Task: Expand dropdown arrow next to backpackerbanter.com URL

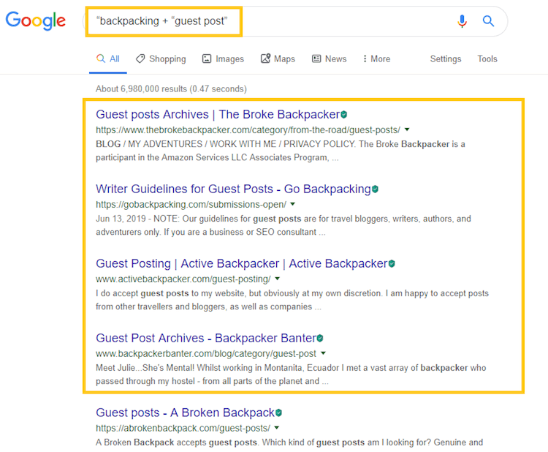Action: click(x=323, y=353)
